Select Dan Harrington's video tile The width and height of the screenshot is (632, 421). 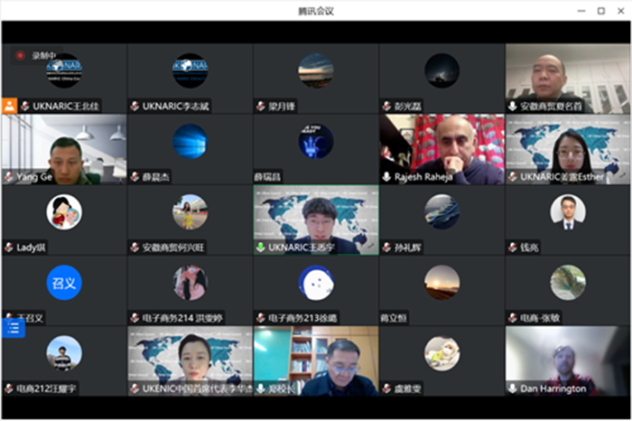[568, 360]
